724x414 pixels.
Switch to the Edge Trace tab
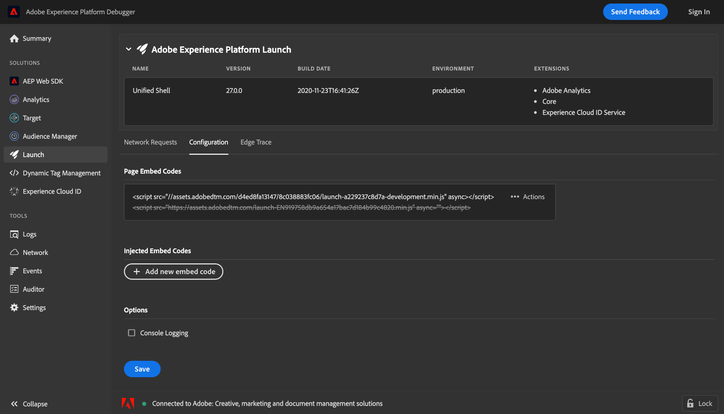[x=256, y=142]
